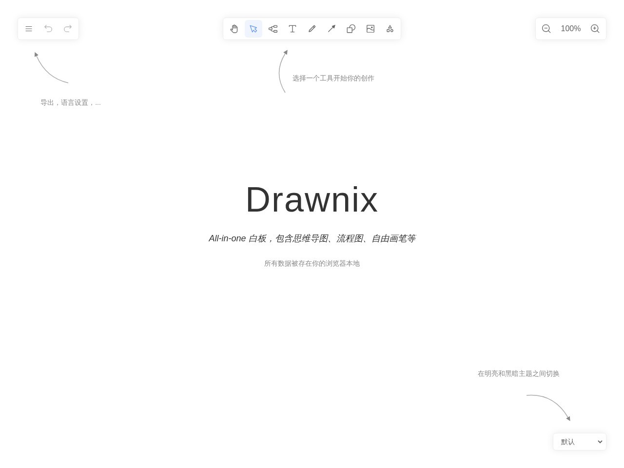Click the 100% zoom level display
624x468 pixels.
coord(570,29)
